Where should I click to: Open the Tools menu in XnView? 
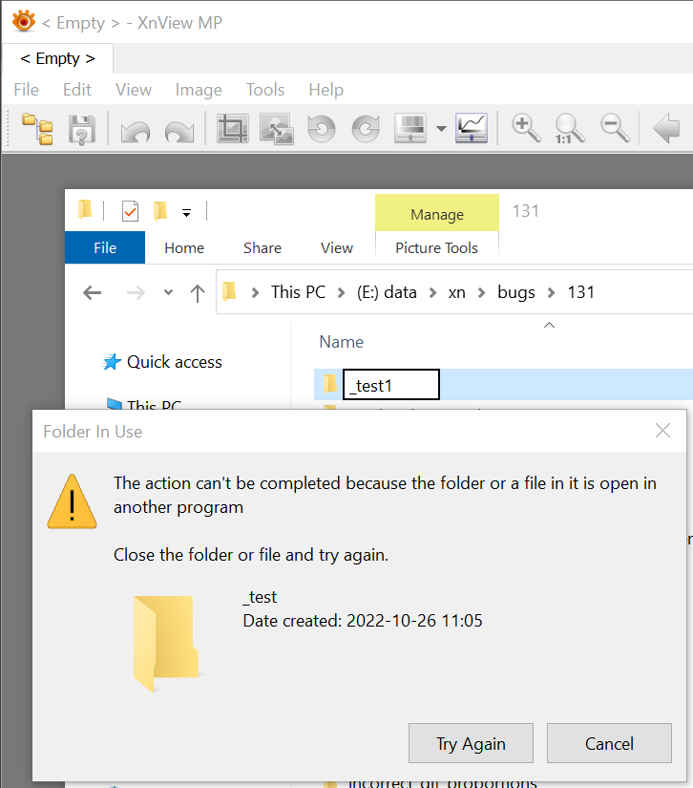(264, 90)
